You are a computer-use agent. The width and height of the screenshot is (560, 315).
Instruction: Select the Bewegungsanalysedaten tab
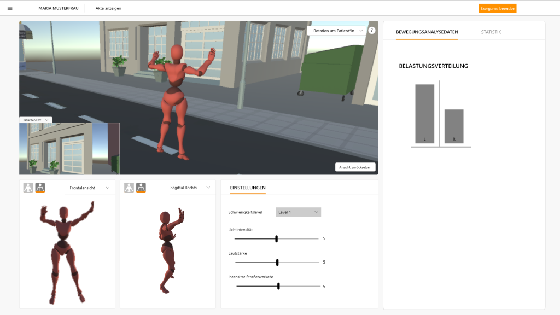[x=427, y=32]
